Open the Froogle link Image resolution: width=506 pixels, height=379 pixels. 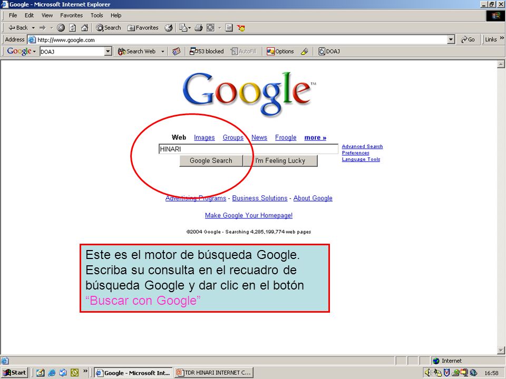tap(286, 137)
